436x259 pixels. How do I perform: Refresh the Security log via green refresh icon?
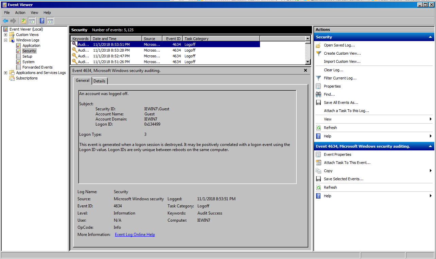click(318, 127)
